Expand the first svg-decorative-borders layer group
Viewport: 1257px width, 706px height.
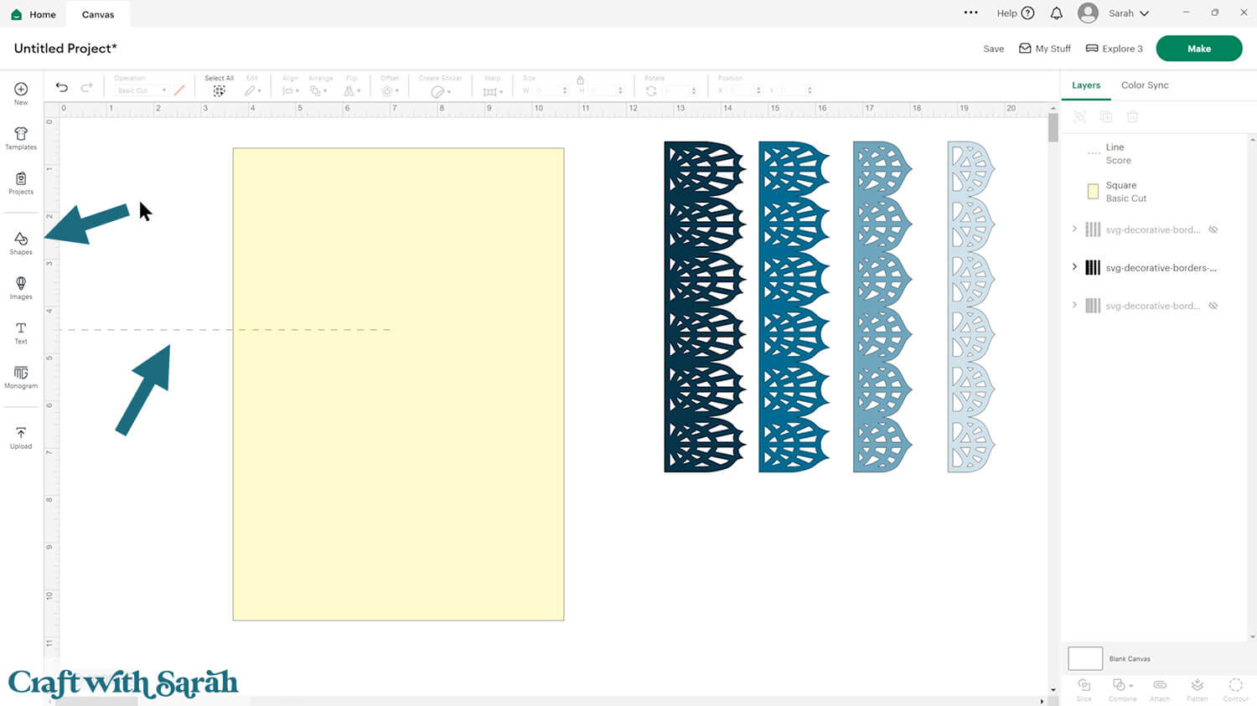tap(1074, 229)
